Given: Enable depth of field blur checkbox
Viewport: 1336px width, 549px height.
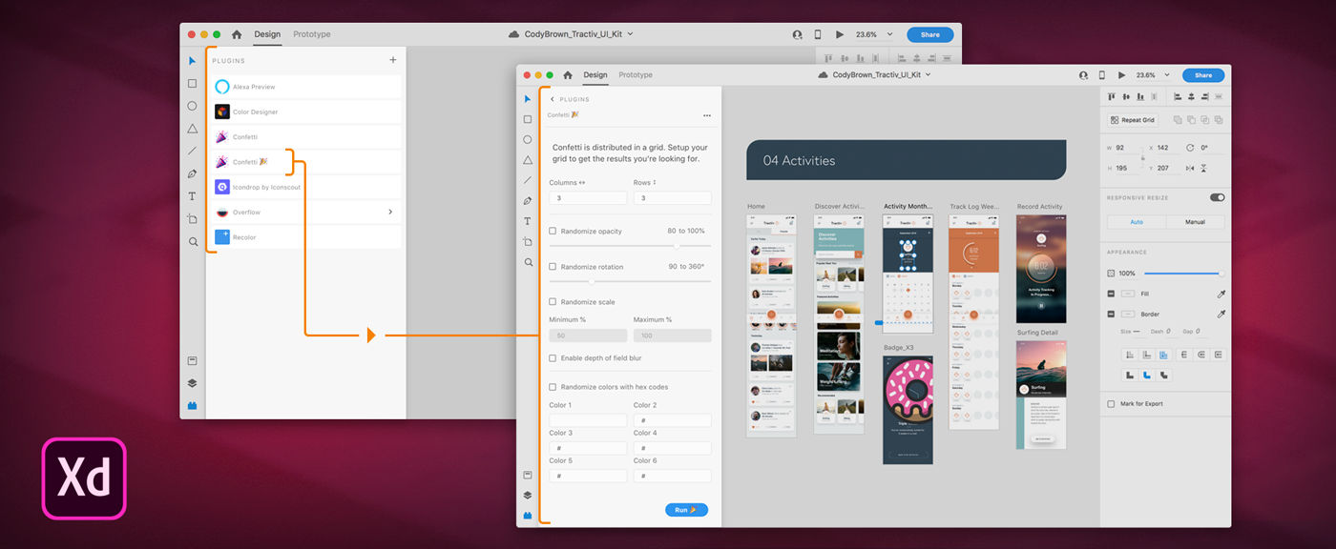Looking at the screenshot, I should (x=553, y=358).
